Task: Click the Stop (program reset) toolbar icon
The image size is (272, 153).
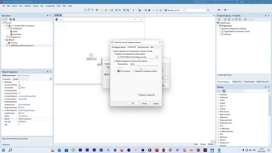Action: pos(149,10)
